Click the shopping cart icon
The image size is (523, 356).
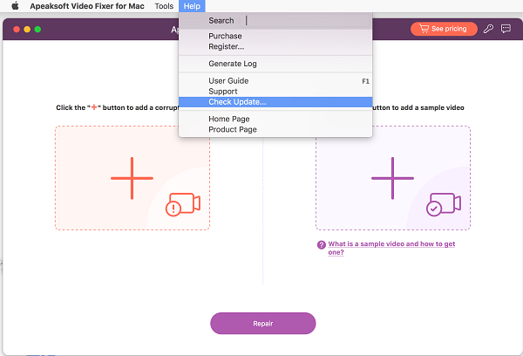tap(424, 29)
